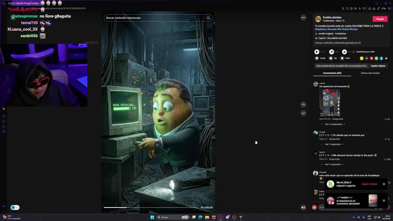
Task: Click the browser translate page icon
Action: (356, 9)
